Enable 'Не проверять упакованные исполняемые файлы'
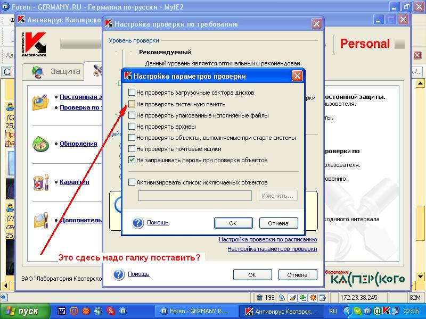The height and width of the screenshot is (319, 426). point(132,115)
